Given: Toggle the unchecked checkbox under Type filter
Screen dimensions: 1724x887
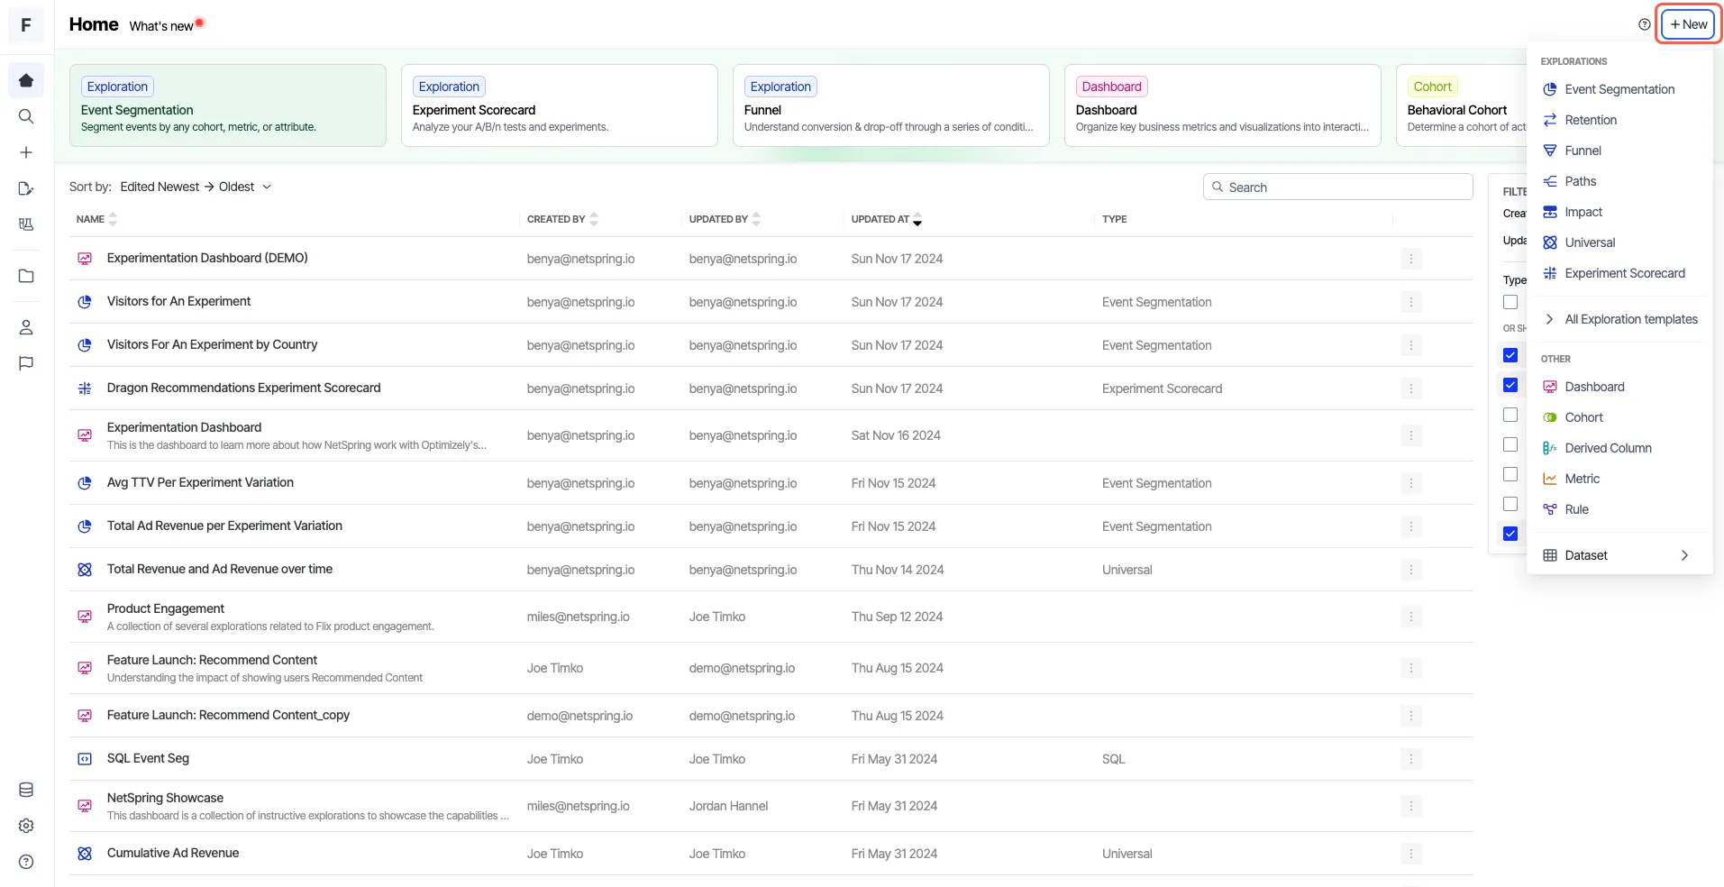Looking at the screenshot, I should (1510, 302).
